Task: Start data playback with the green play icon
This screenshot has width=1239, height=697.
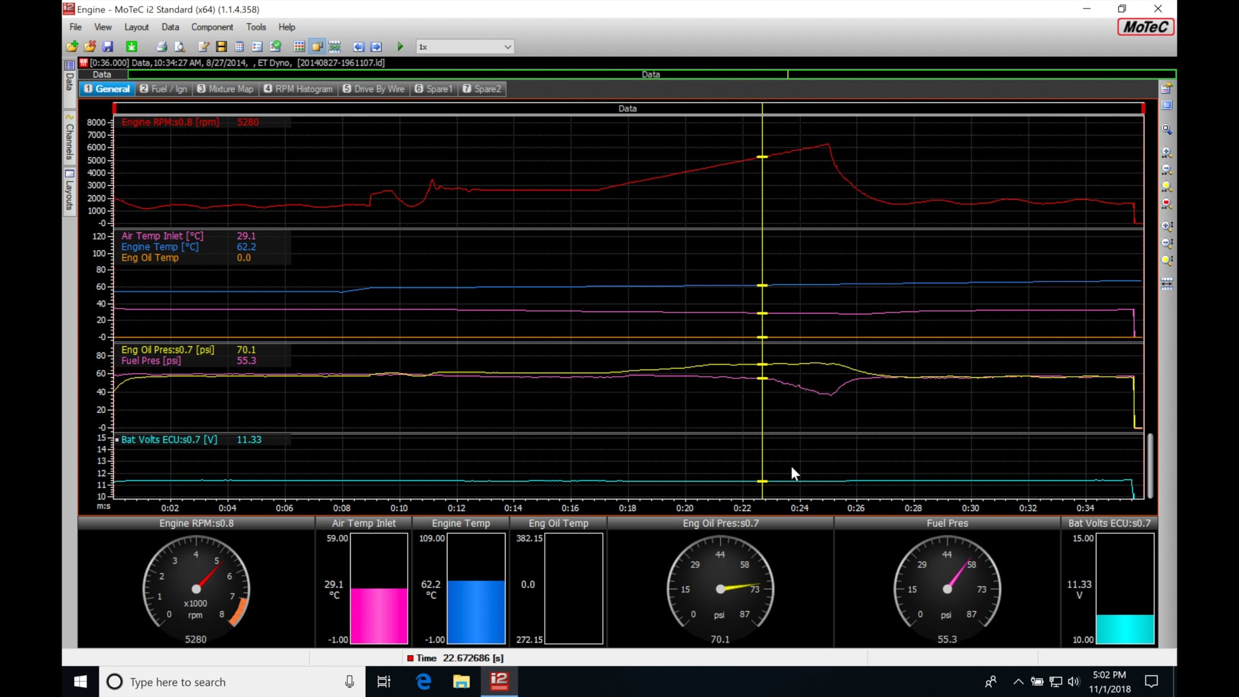Action: (x=400, y=46)
